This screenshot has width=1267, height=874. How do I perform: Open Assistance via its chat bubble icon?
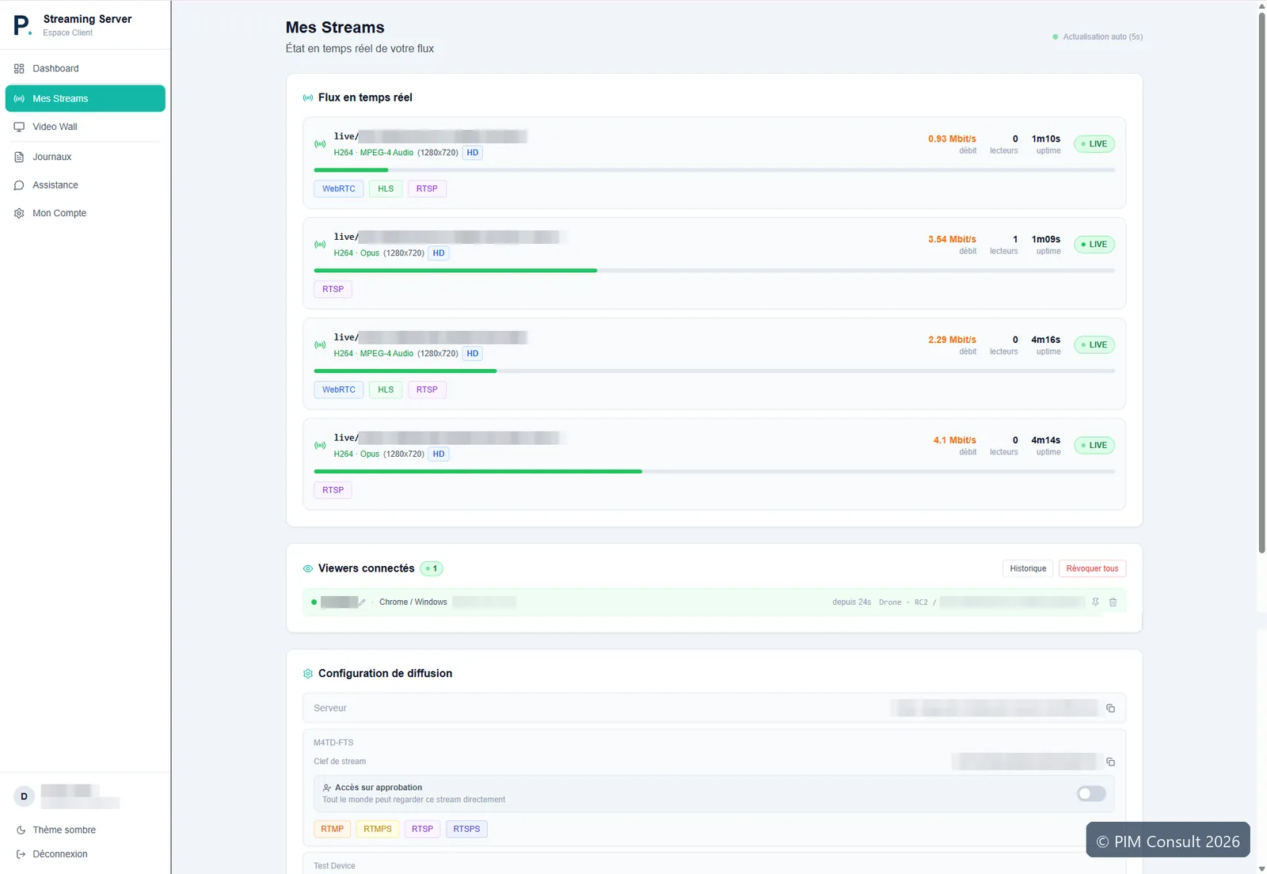point(19,185)
